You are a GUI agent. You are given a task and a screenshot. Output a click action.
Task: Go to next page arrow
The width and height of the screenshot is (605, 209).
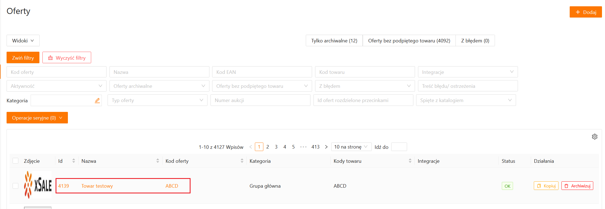point(326,147)
